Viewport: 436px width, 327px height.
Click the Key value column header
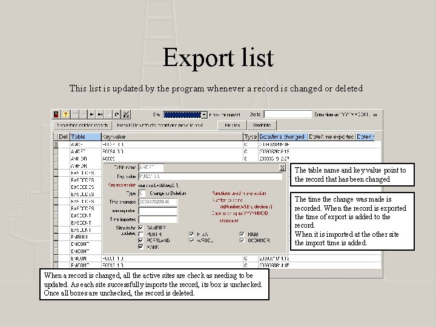[172, 136]
